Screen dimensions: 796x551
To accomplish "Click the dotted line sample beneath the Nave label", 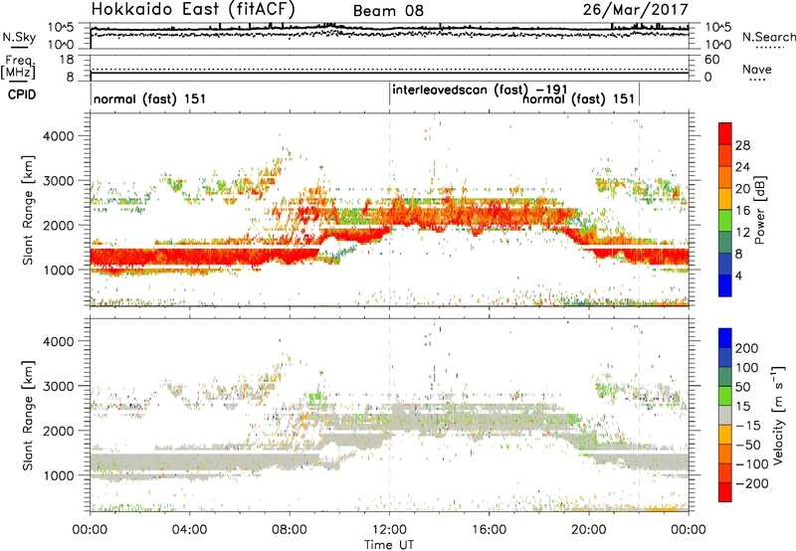I will tap(758, 80).
